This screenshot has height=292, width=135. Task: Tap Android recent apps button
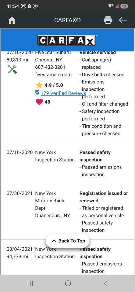pos(30,283)
